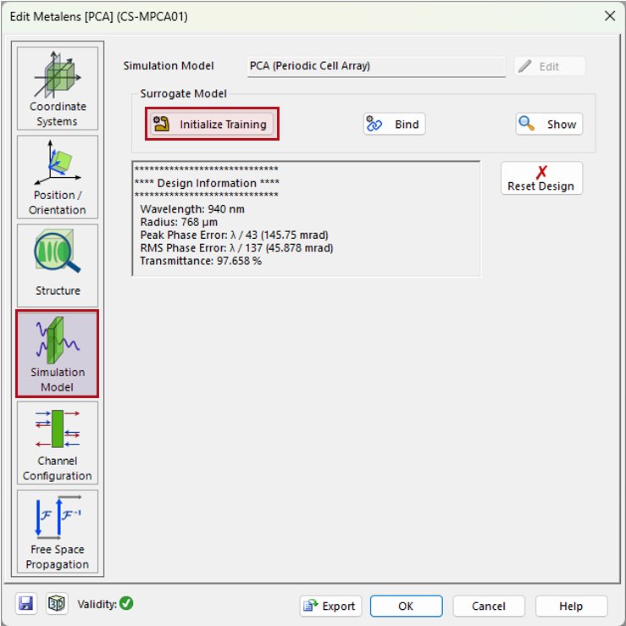Reset Design with the red X button
The image size is (626, 626).
click(540, 178)
